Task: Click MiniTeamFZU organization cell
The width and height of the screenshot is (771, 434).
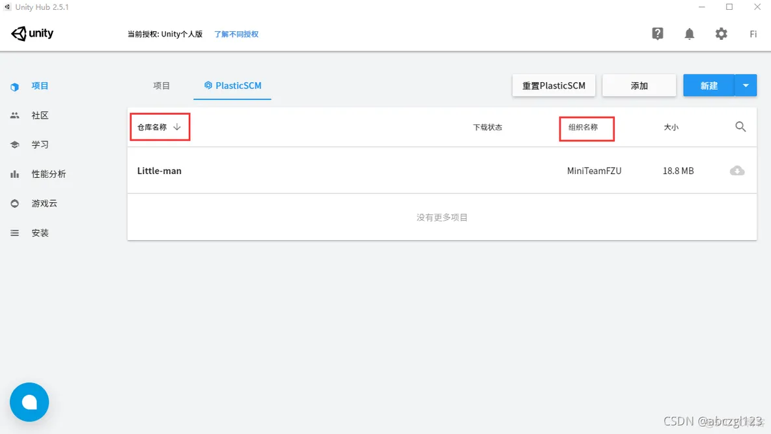Action: pyautogui.click(x=594, y=171)
